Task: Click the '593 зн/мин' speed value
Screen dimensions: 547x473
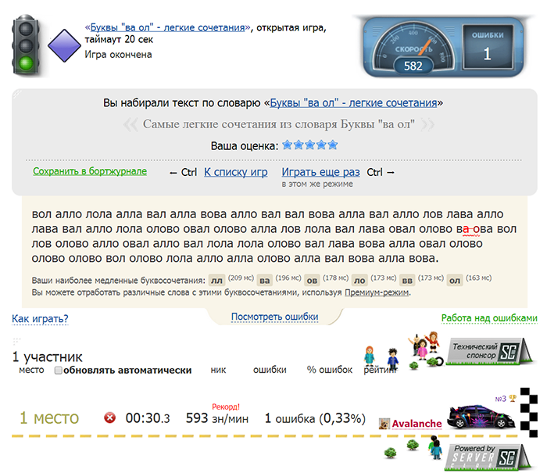Action: [217, 418]
